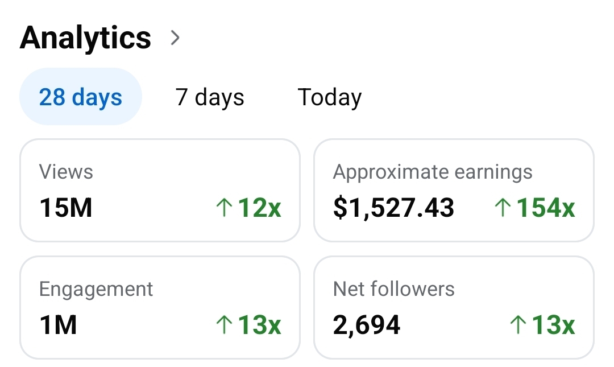
Task: Tap the 2,694 followers count
Action: pyautogui.click(x=367, y=325)
